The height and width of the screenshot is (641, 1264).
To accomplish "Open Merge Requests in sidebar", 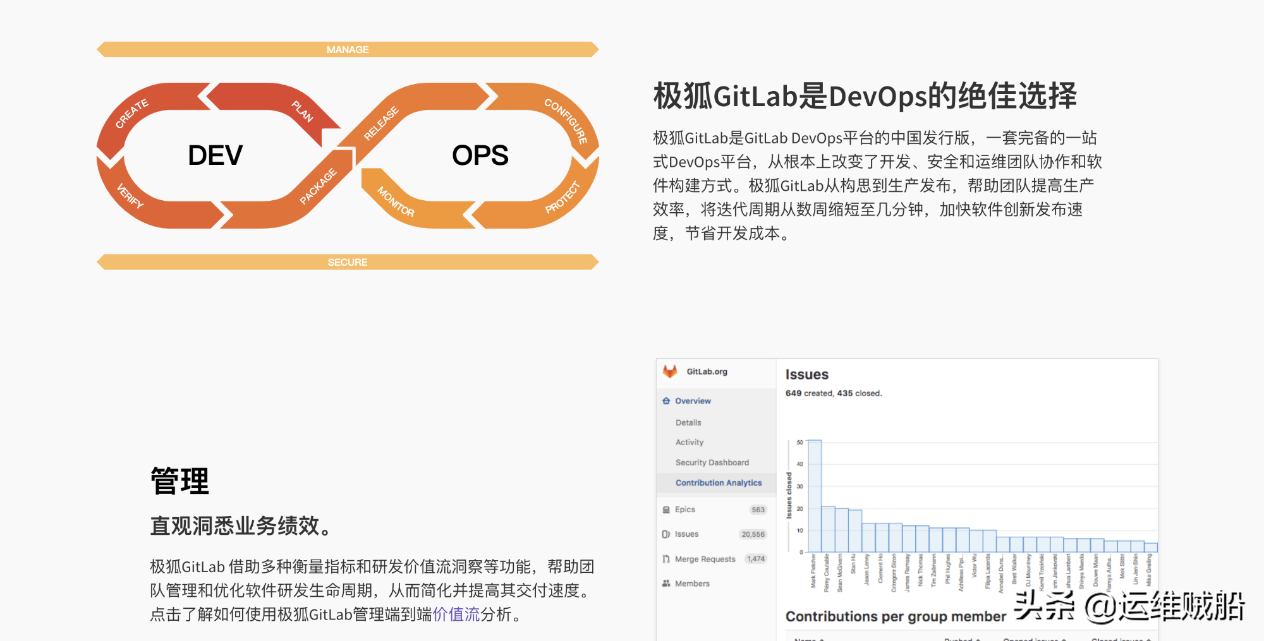I will pyautogui.click(x=705, y=559).
